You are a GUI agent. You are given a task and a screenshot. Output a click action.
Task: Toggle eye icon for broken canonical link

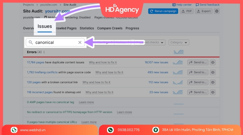(x=213, y=82)
